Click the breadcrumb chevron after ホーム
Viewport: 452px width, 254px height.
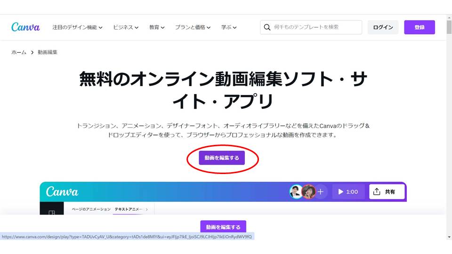click(x=32, y=52)
